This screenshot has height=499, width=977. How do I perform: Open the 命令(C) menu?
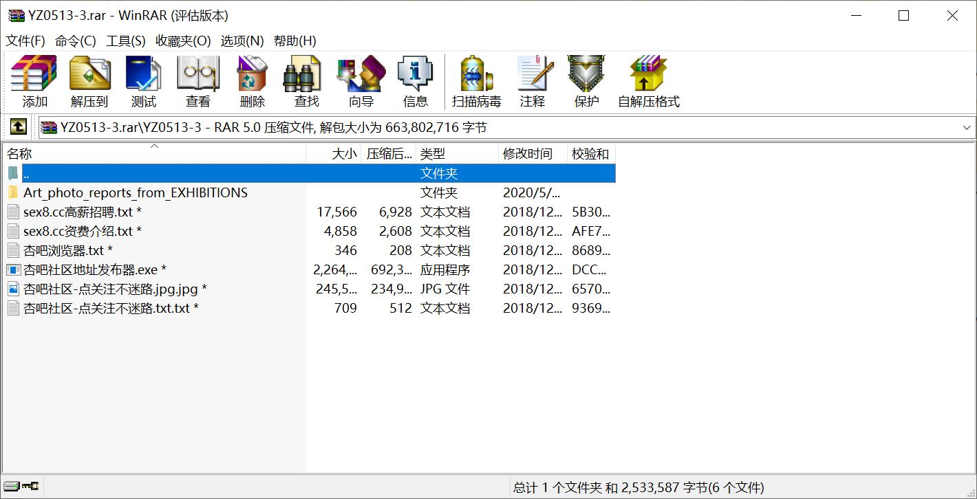76,41
